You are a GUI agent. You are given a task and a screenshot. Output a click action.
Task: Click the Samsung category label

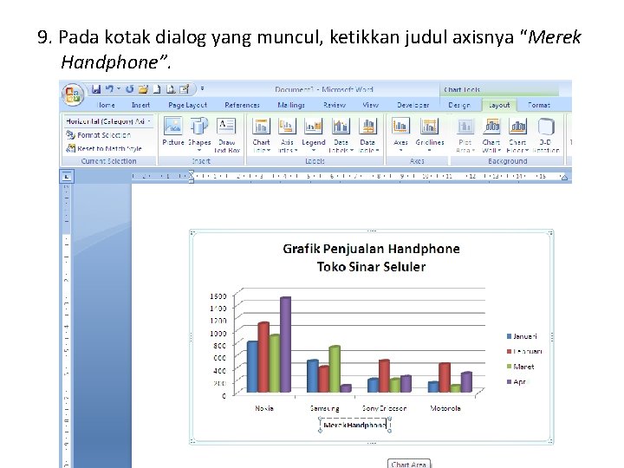click(325, 408)
